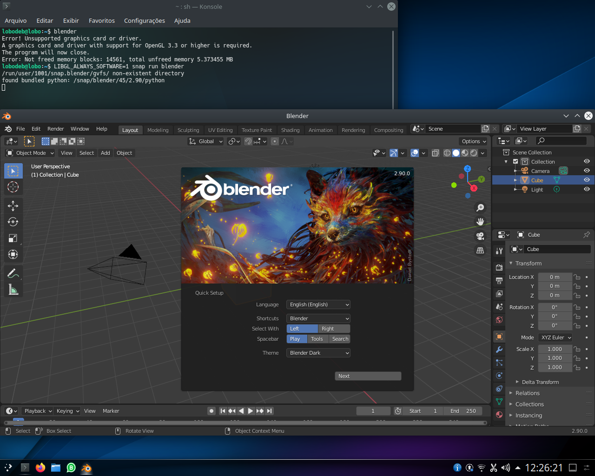Open the Configurações menu in Konsole
The height and width of the screenshot is (476, 595).
(144, 20)
